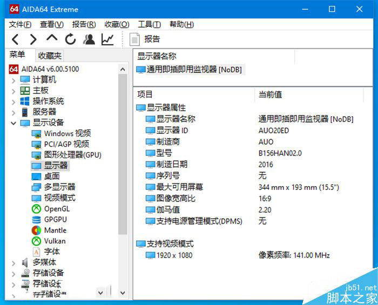Expand the 主板 tree node

tap(13, 91)
